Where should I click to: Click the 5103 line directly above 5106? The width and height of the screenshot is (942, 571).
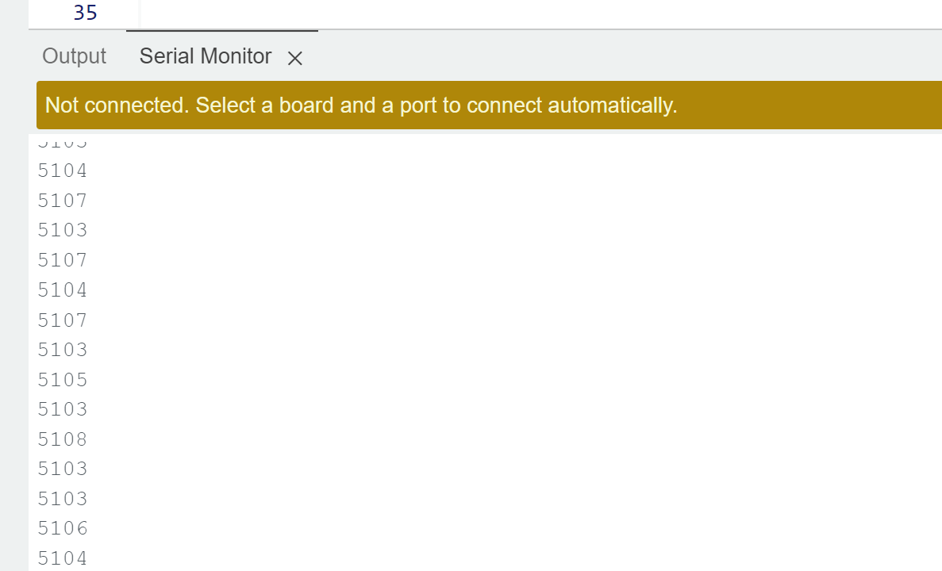pos(63,499)
